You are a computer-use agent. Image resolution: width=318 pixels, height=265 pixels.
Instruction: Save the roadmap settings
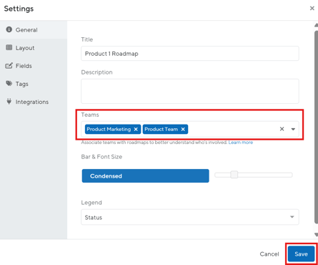coord(301,254)
